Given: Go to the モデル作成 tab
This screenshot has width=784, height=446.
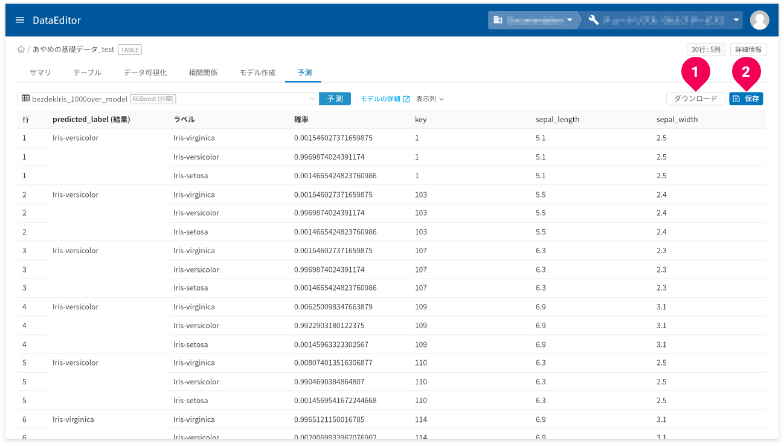Looking at the screenshot, I should (257, 73).
